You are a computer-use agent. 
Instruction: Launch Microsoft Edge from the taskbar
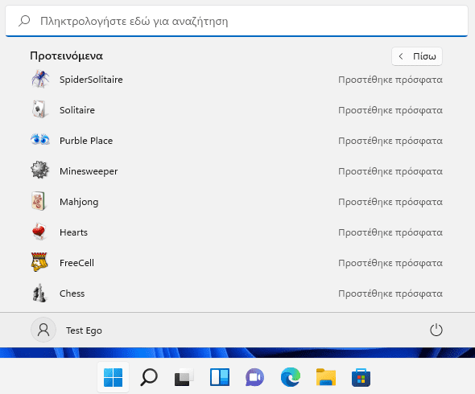(x=291, y=377)
